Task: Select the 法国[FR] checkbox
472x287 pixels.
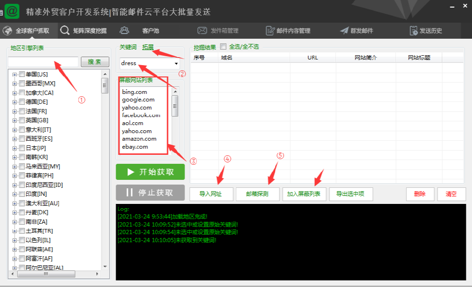Action: tap(22, 111)
